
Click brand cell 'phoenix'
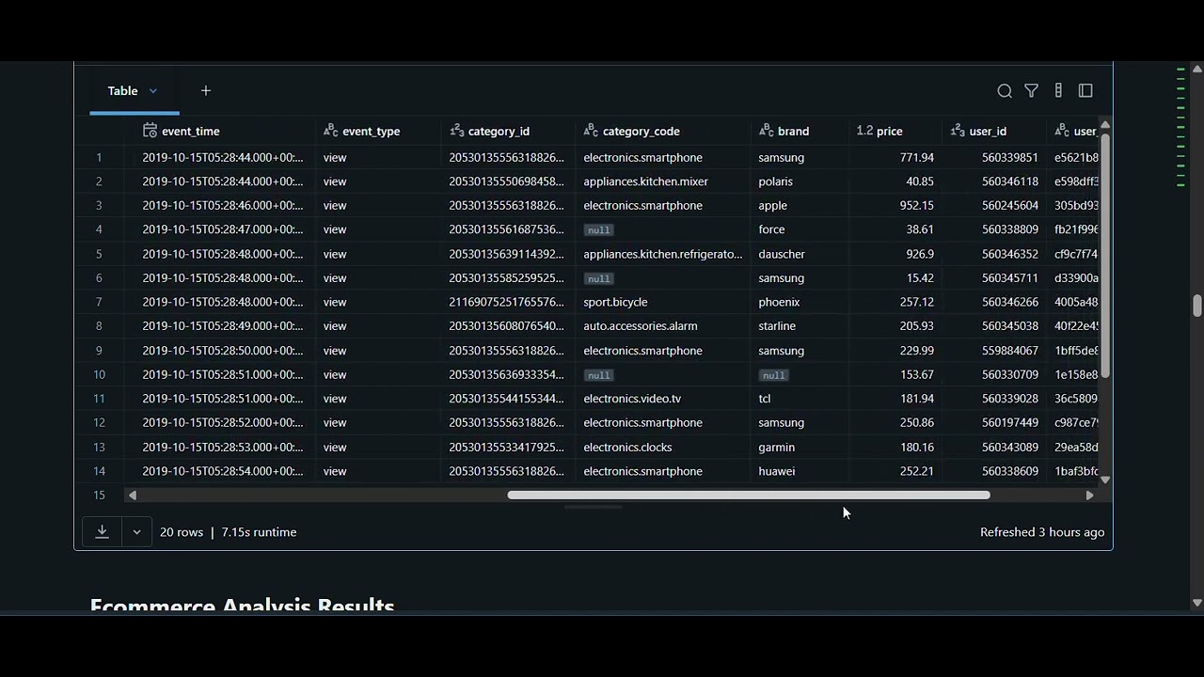[x=779, y=302]
